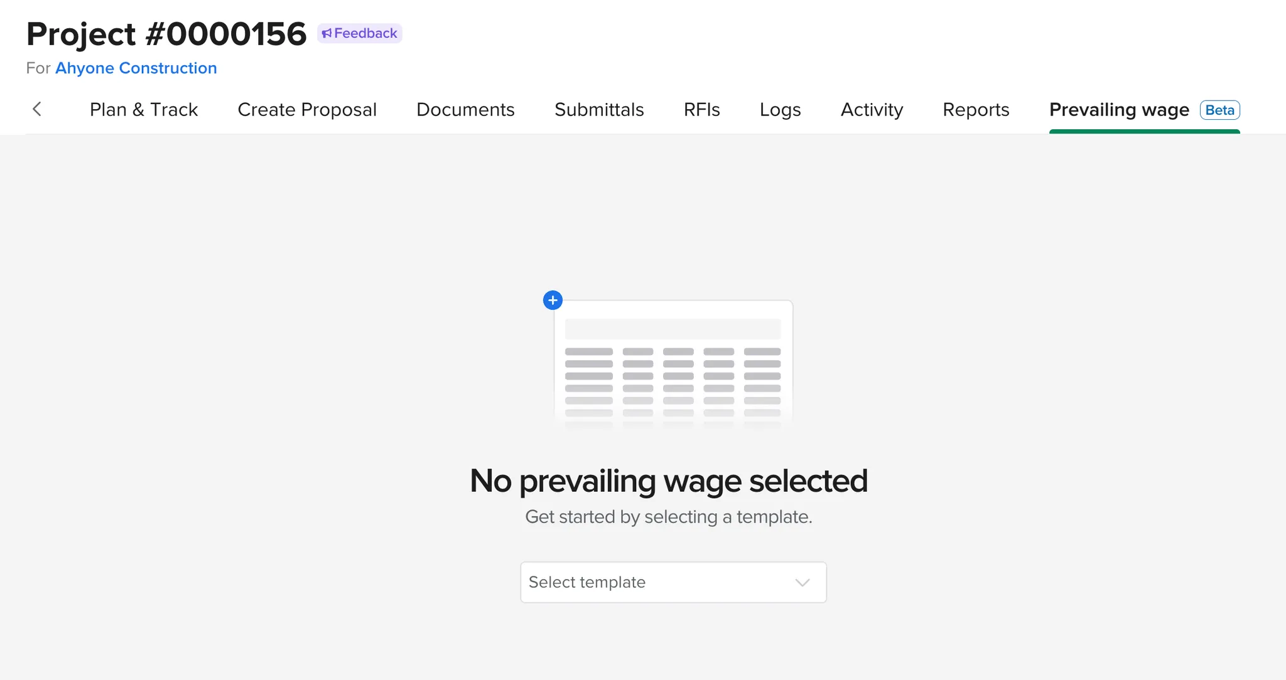The height and width of the screenshot is (680, 1286).
Task: Click the Beta badge next to Prevailing wage
Action: (x=1219, y=110)
